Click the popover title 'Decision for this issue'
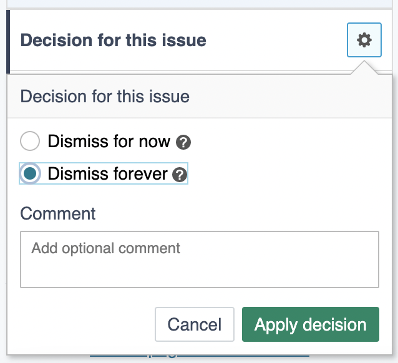 [x=105, y=97]
